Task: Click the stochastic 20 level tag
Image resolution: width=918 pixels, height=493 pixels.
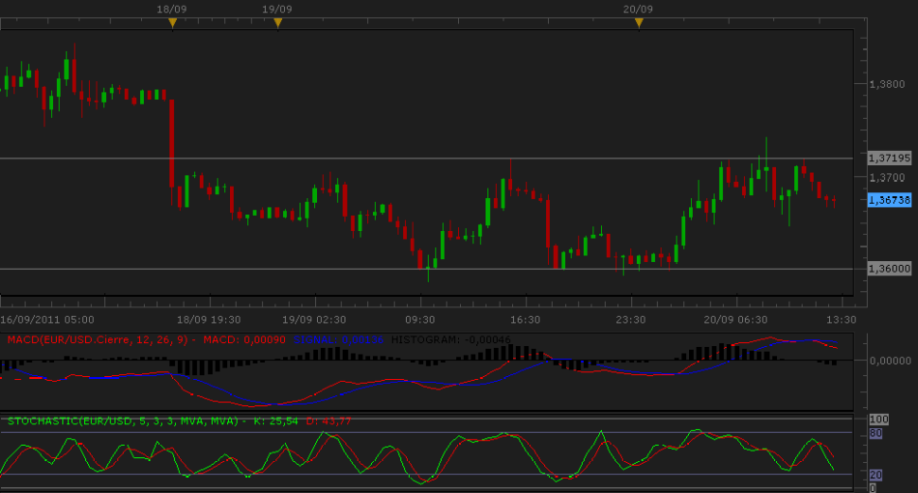Action: click(x=877, y=475)
